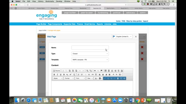186x104 pixels.
Task: Insert an Image in editor
Action: pos(122,71)
